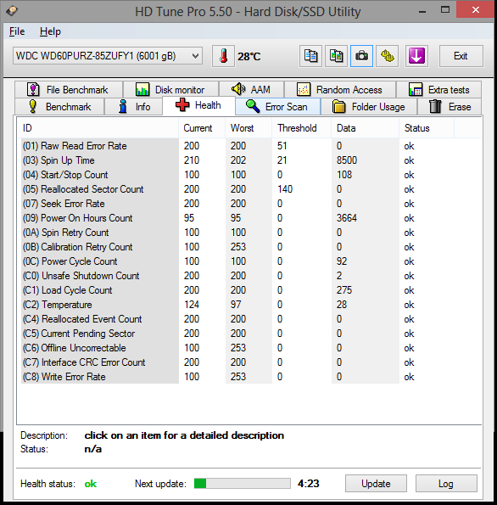Click the thermometer temperature icon
497x505 pixels.
(x=223, y=56)
